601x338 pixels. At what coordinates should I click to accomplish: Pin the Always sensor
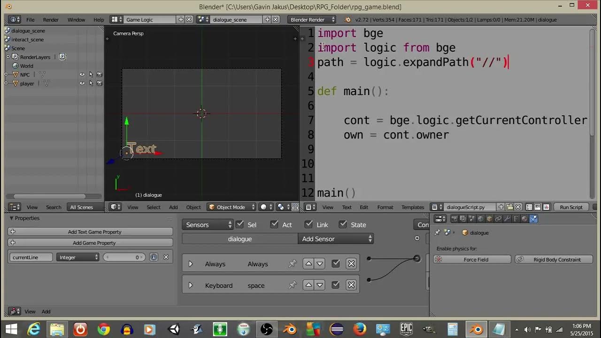click(293, 264)
